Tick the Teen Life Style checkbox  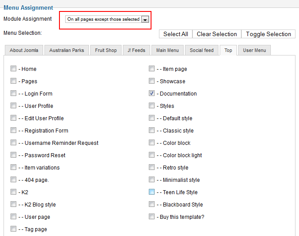tap(151, 192)
